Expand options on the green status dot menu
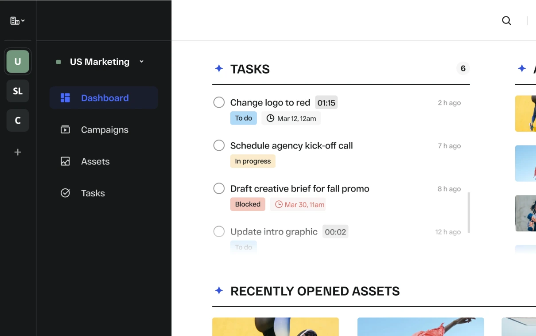This screenshot has height=336, width=536. 58,62
